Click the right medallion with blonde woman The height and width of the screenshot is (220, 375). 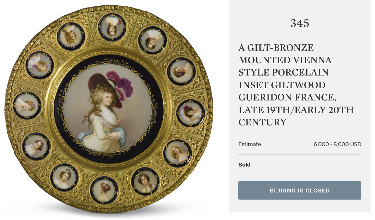pyautogui.click(x=178, y=153)
